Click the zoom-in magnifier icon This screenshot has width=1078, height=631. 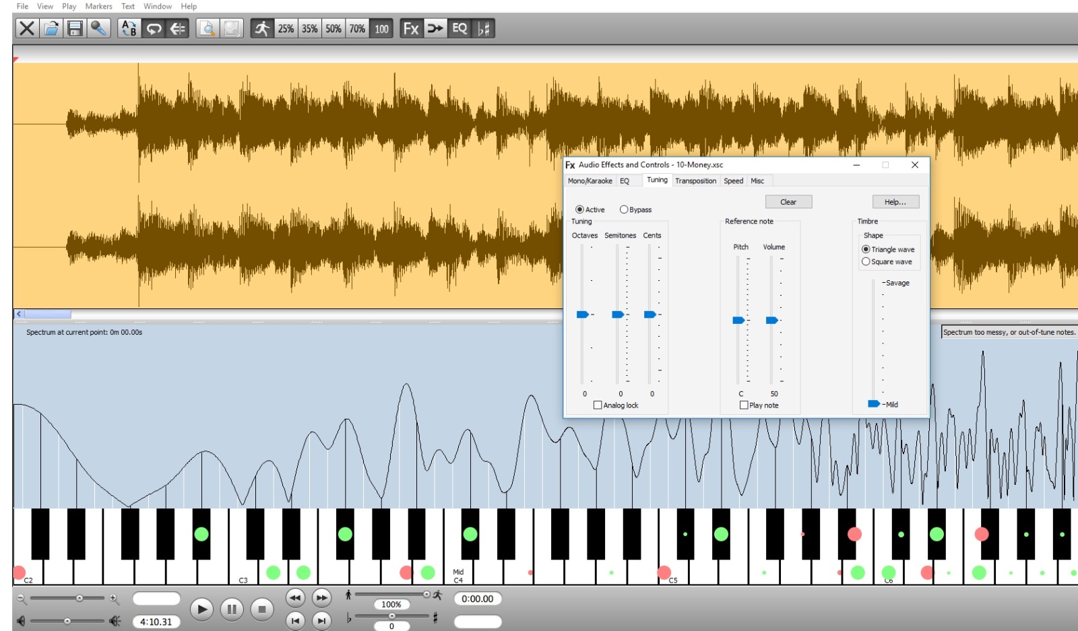click(x=114, y=598)
